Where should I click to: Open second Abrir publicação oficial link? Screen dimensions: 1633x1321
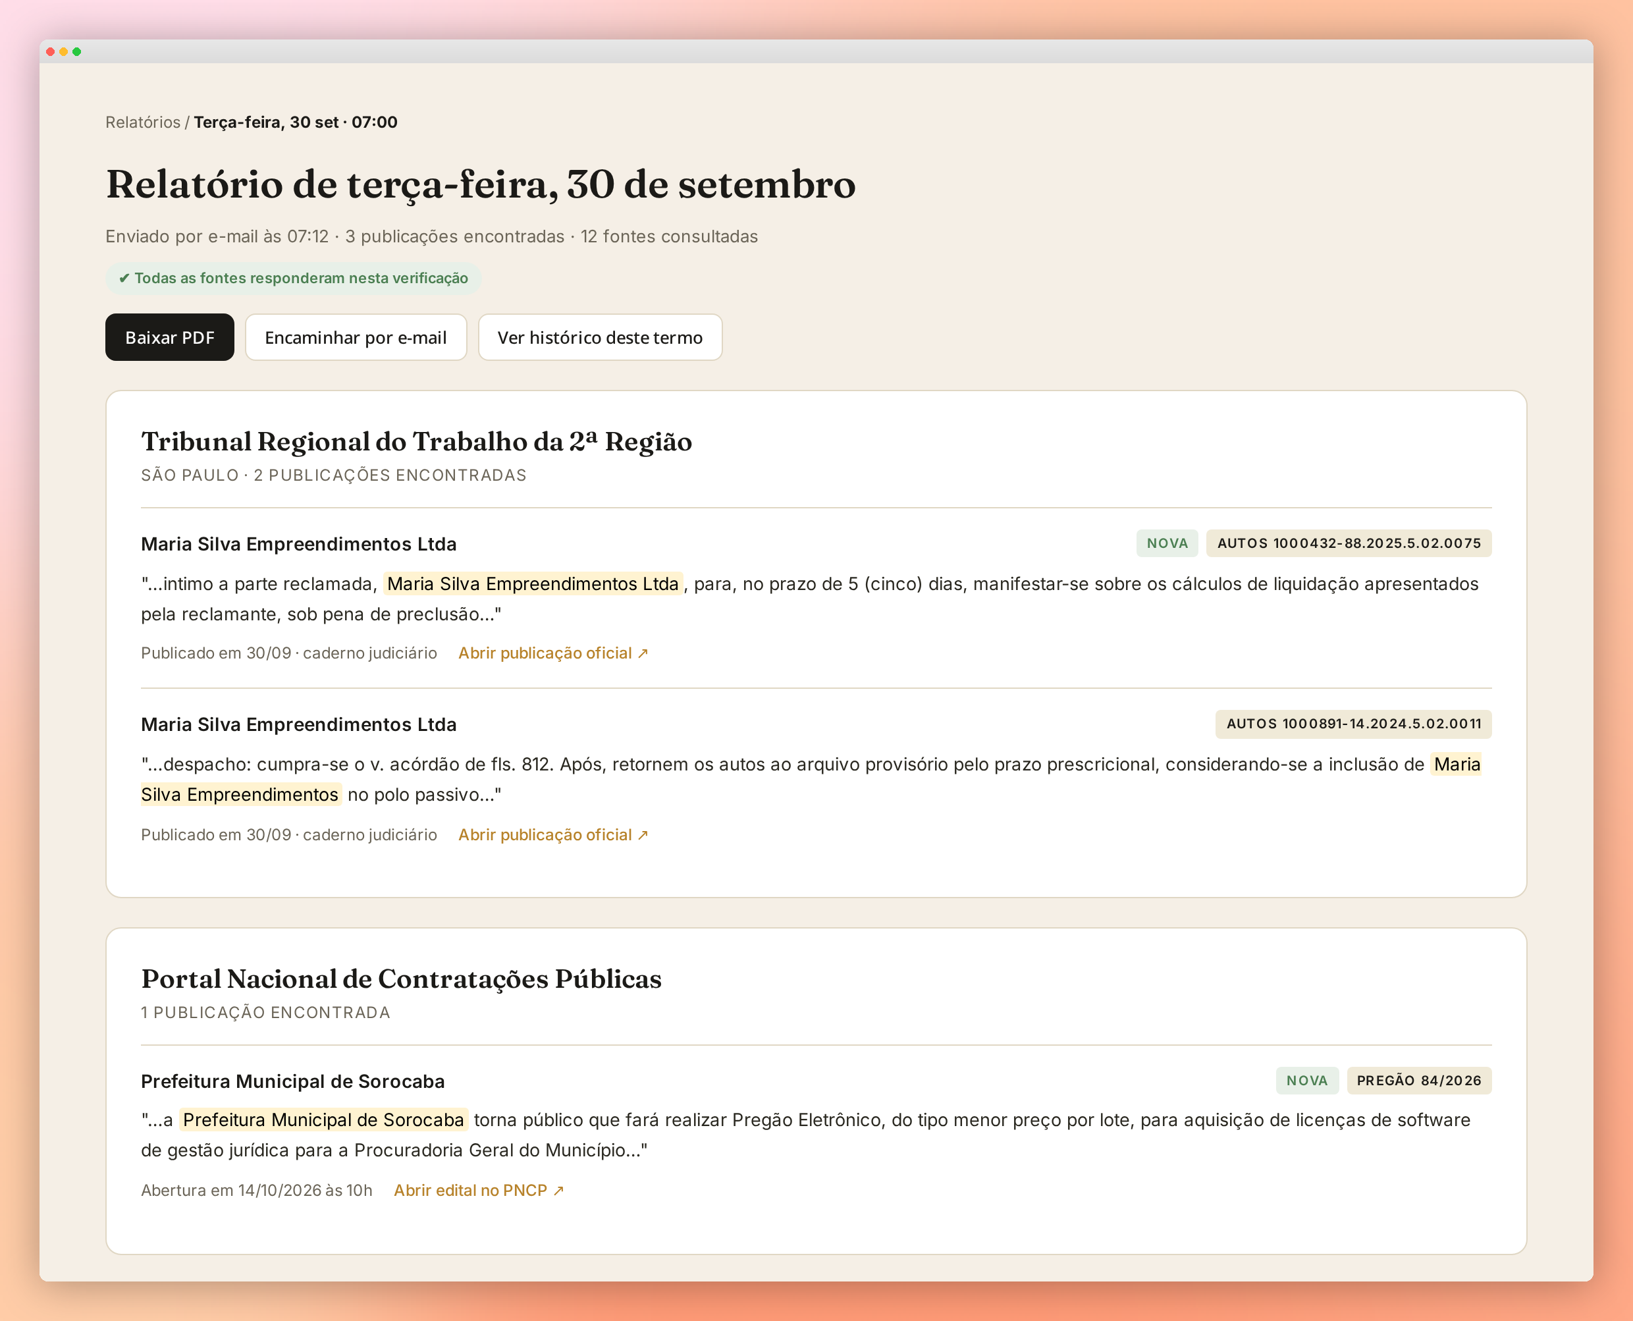pyautogui.click(x=553, y=835)
